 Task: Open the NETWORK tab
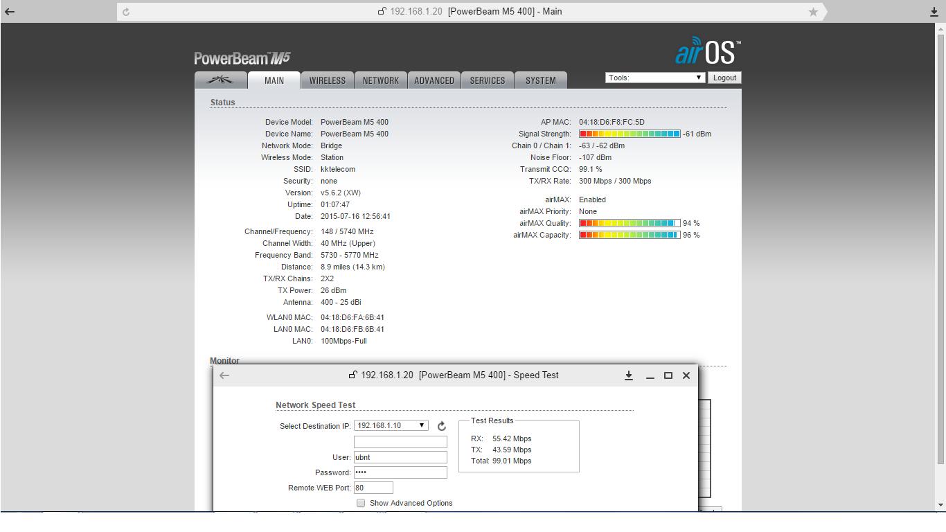click(x=381, y=80)
